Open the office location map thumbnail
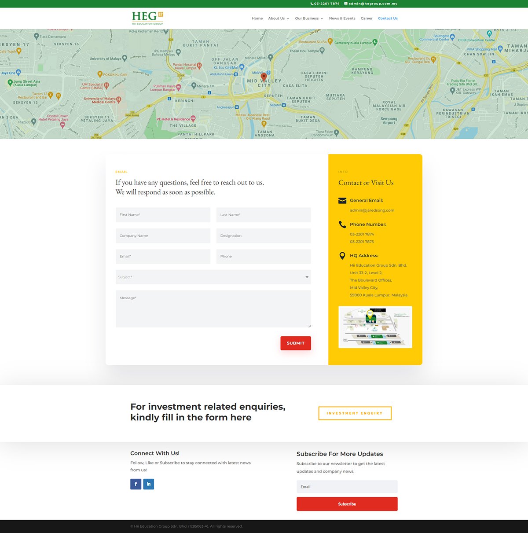This screenshot has width=528, height=533. click(375, 327)
